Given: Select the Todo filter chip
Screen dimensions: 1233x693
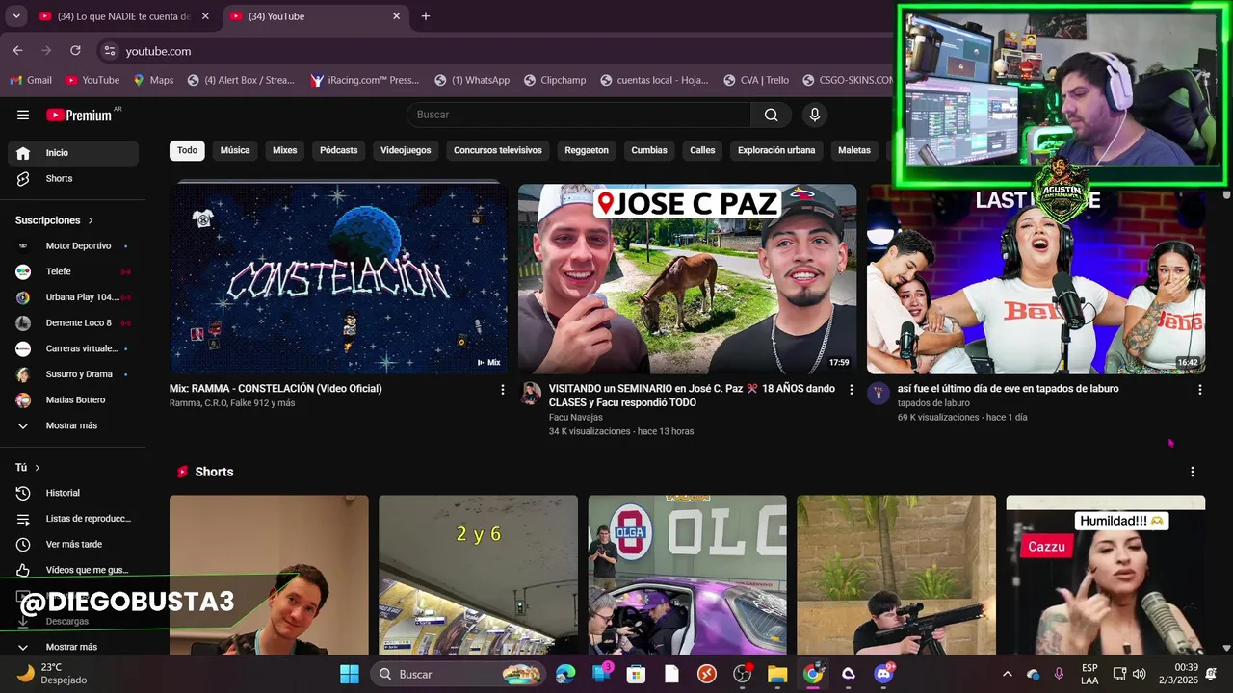Looking at the screenshot, I should [x=187, y=150].
